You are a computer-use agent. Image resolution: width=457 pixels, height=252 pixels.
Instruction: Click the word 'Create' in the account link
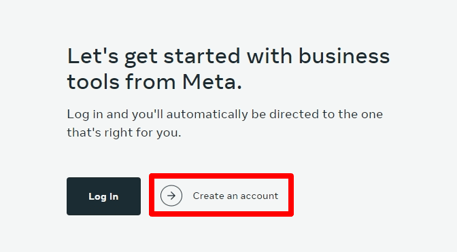coord(208,196)
